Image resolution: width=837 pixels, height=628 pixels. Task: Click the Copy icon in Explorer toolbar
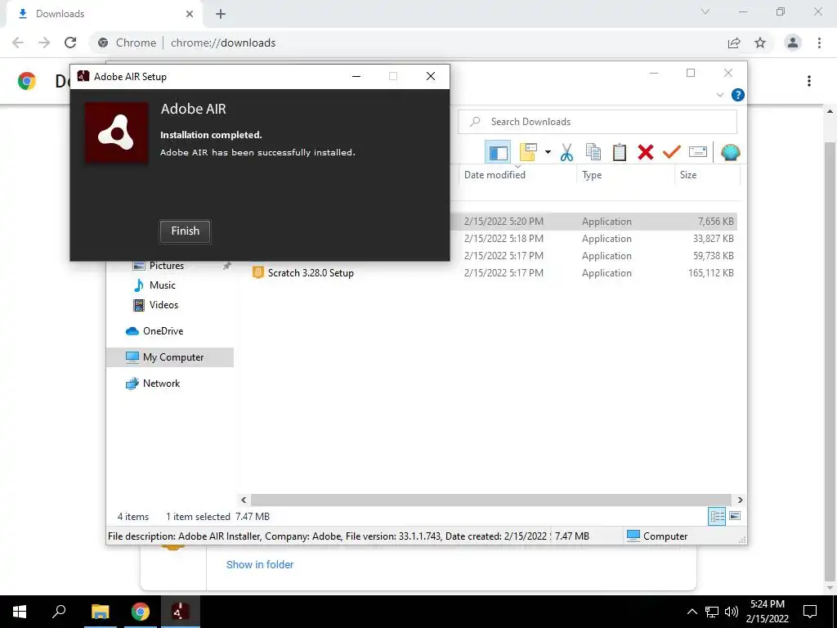click(x=593, y=153)
